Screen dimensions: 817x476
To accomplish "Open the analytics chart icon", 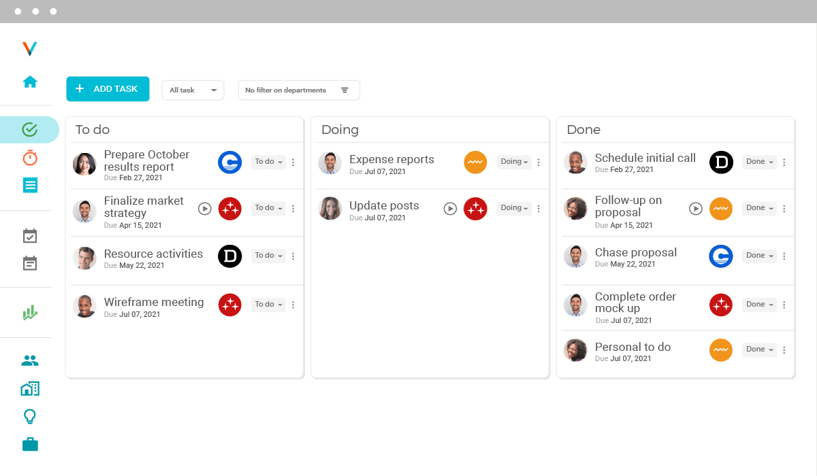I will (30, 312).
